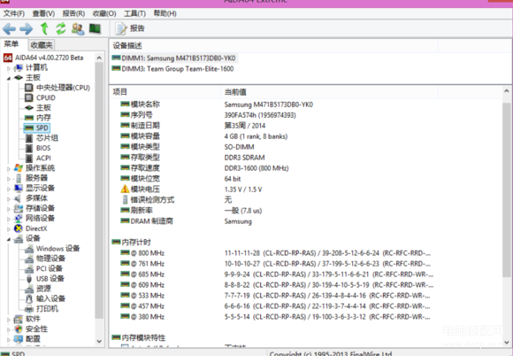Select 打印机 printer tree item

point(47,309)
